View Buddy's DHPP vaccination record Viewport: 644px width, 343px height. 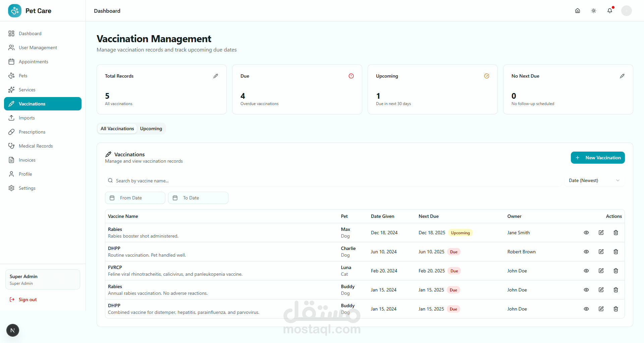(586, 309)
